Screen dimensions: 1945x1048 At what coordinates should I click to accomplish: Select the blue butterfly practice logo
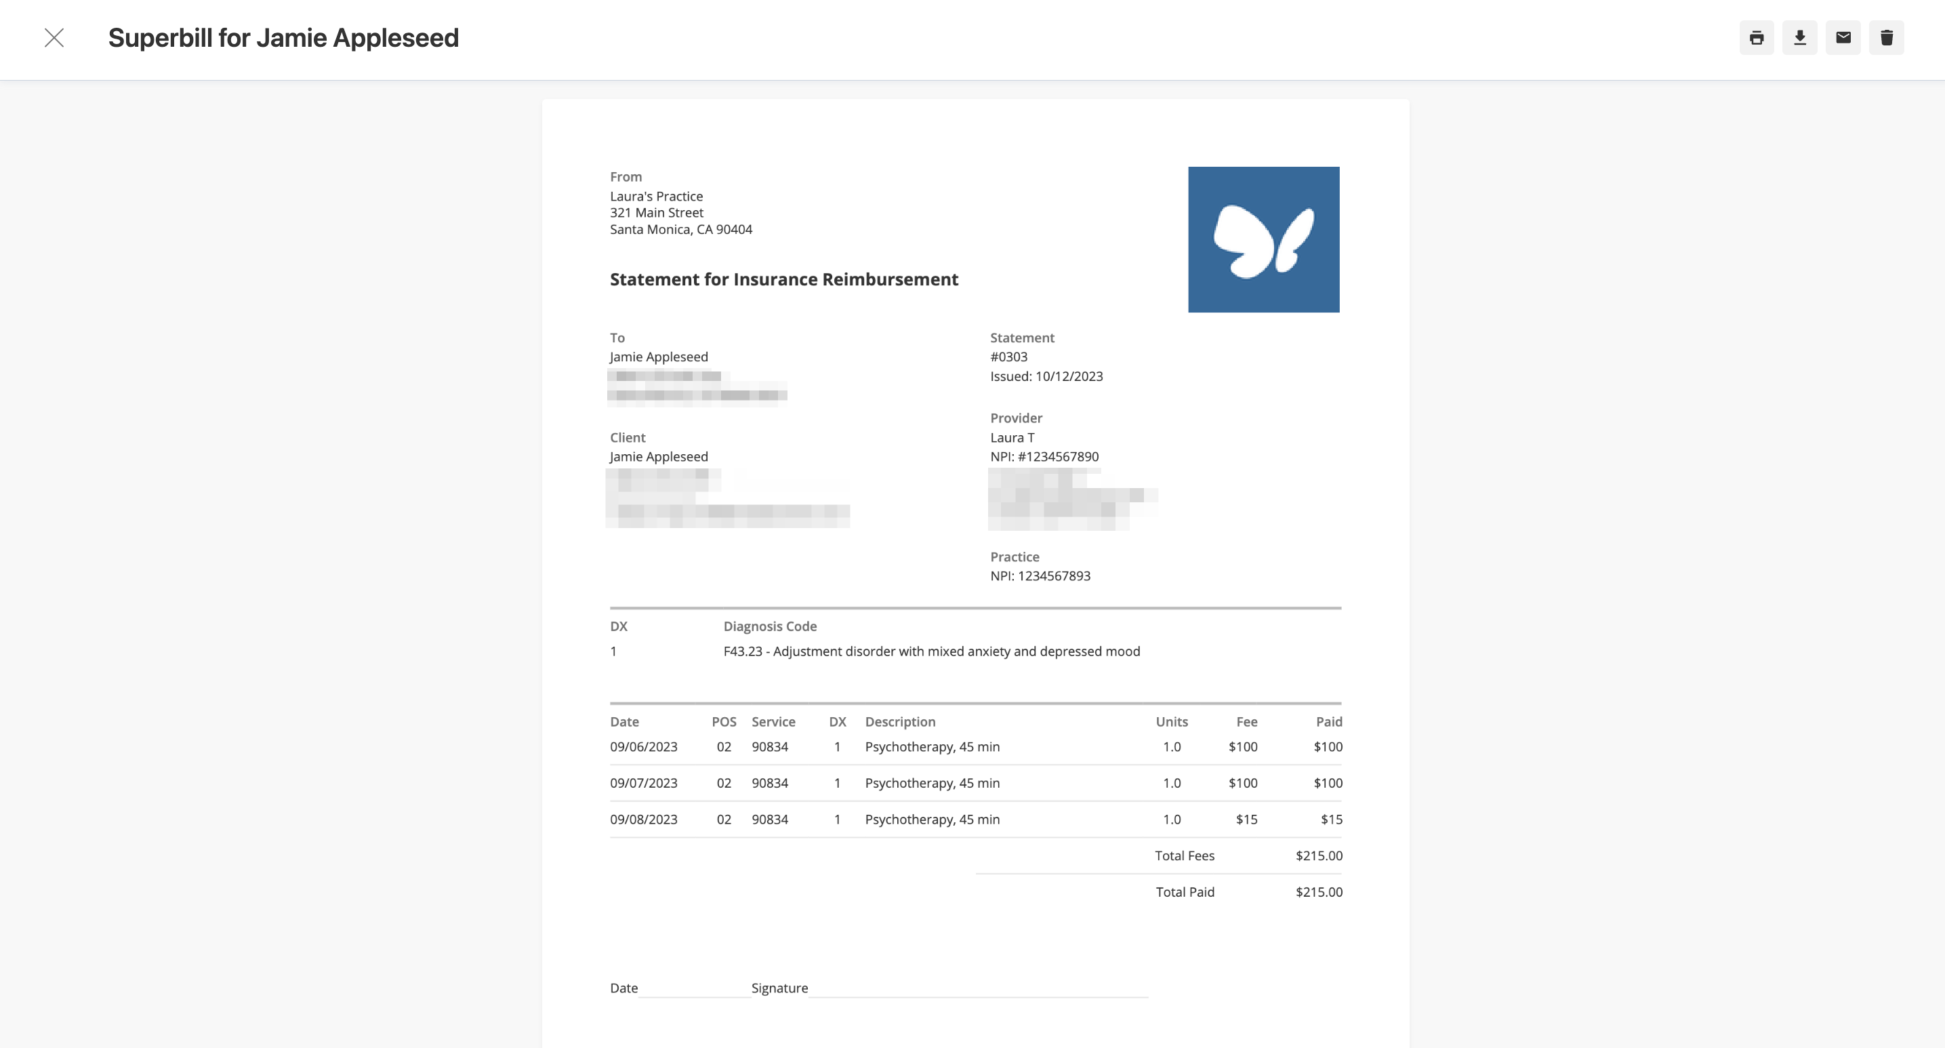[1263, 239]
